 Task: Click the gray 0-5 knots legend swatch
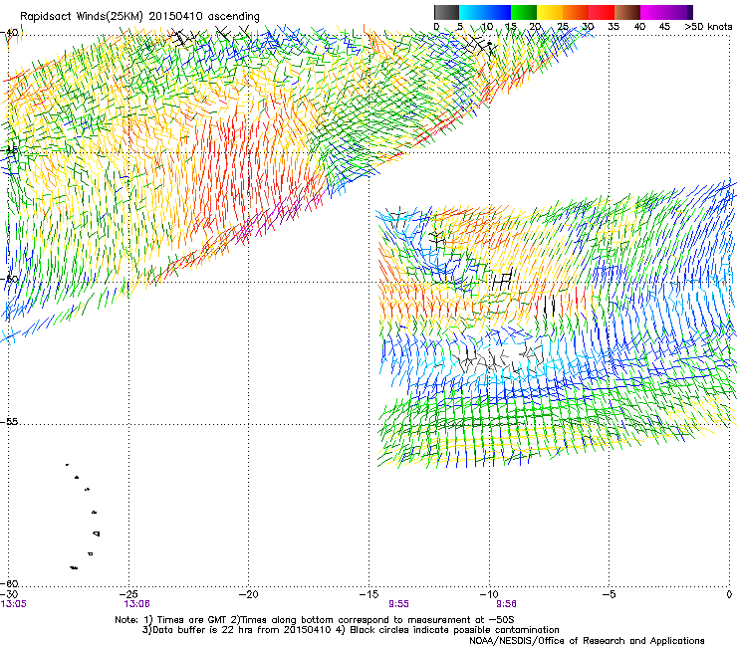446,12
